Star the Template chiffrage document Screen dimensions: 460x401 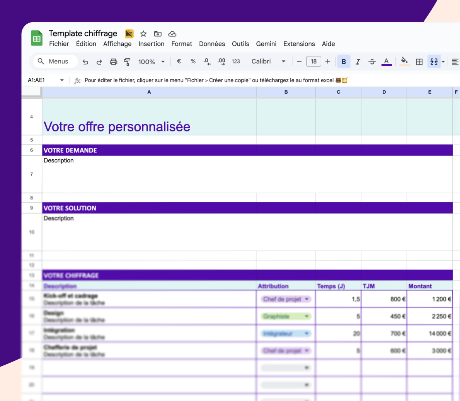[143, 34]
